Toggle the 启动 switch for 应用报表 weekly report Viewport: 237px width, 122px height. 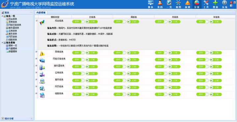coord(120,74)
